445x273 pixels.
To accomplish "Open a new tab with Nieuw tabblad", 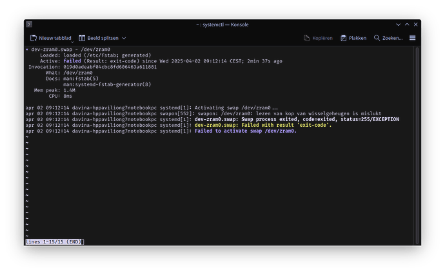I will 51,38.
